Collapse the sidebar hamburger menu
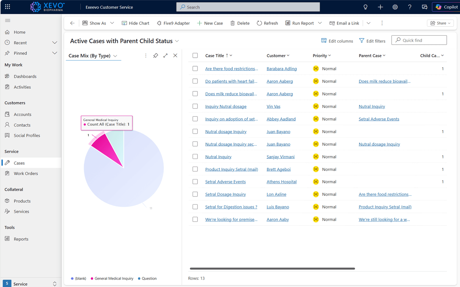 click(x=8, y=20)
